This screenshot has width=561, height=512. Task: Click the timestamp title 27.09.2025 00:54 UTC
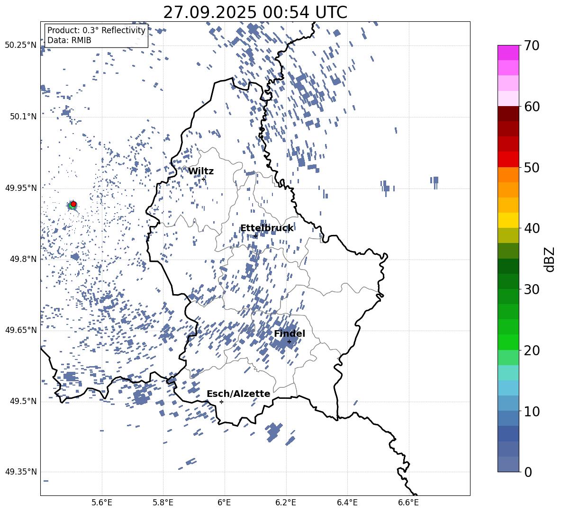click(255, 12)
